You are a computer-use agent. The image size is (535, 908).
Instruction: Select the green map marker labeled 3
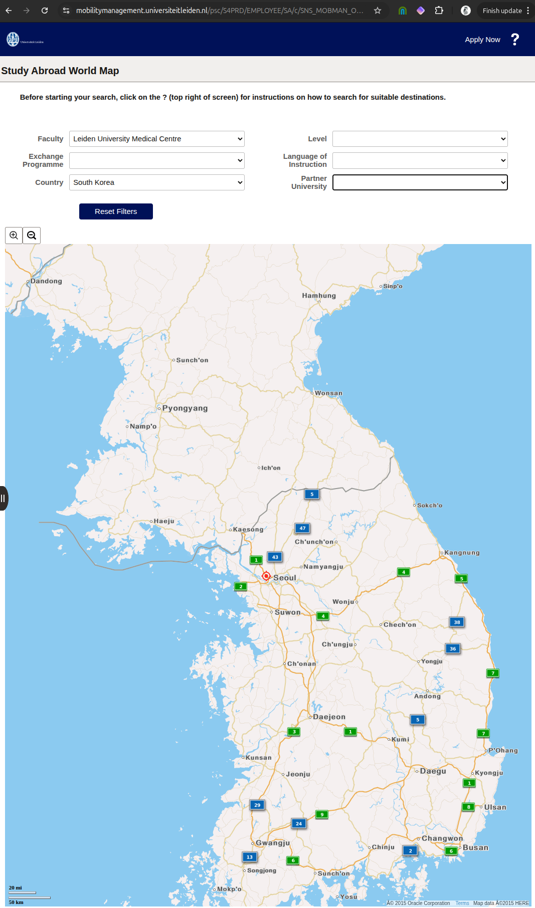[x=294, y=732]
